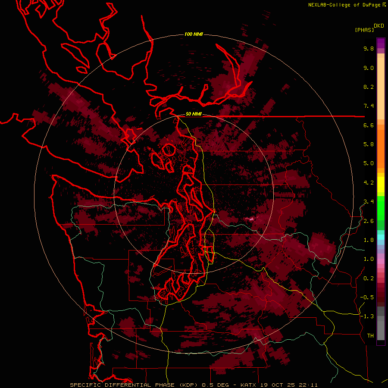
Task: Click the bright white-pink KDP echo on the map
Action: tap(251, 219)
